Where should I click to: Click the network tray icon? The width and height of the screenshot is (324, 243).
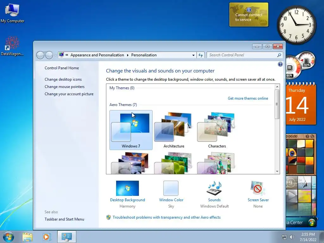coord(284,237)
